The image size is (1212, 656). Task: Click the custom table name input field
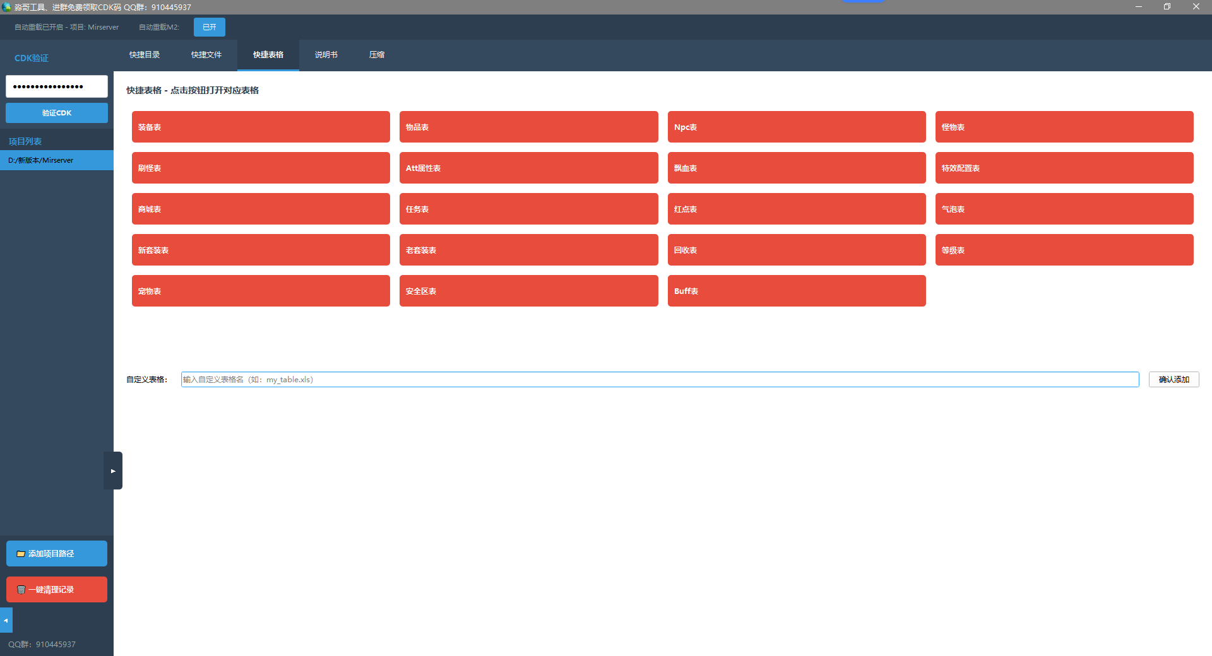coord(660,379)
